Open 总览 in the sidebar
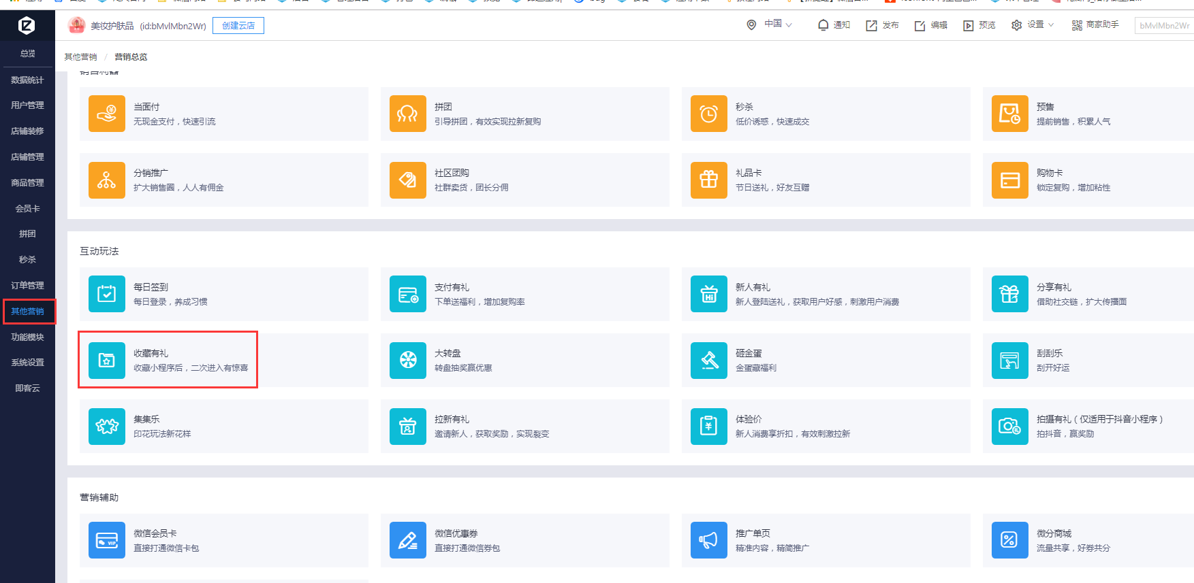1194x583 pixels. [27, 54]
